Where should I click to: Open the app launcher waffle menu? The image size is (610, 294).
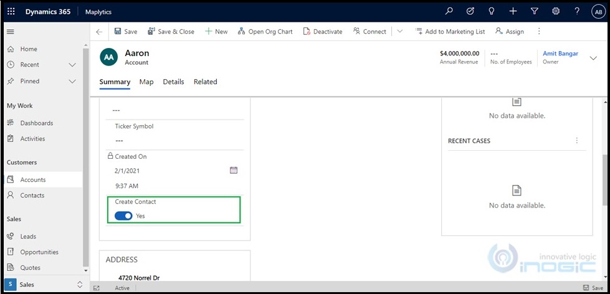11,12
